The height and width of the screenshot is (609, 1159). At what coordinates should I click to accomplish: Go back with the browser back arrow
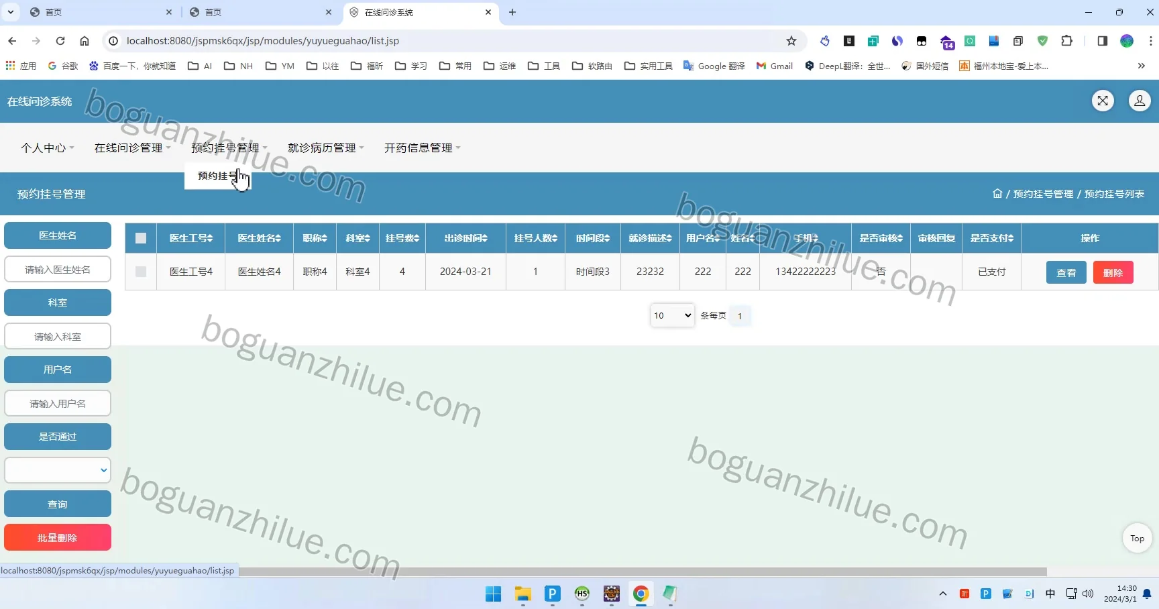tap(12, 41)
